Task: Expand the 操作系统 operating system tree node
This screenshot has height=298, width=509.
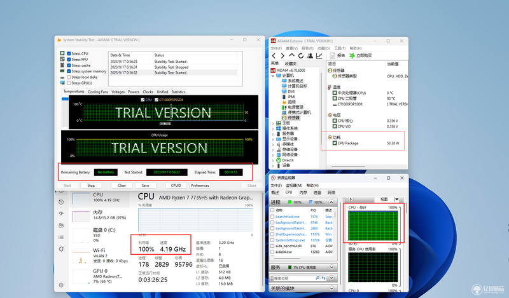Action: pos(273,129)
